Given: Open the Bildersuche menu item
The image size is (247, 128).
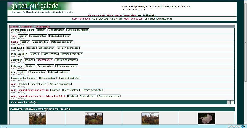Looking at the screenshot, I should (150, 15).
